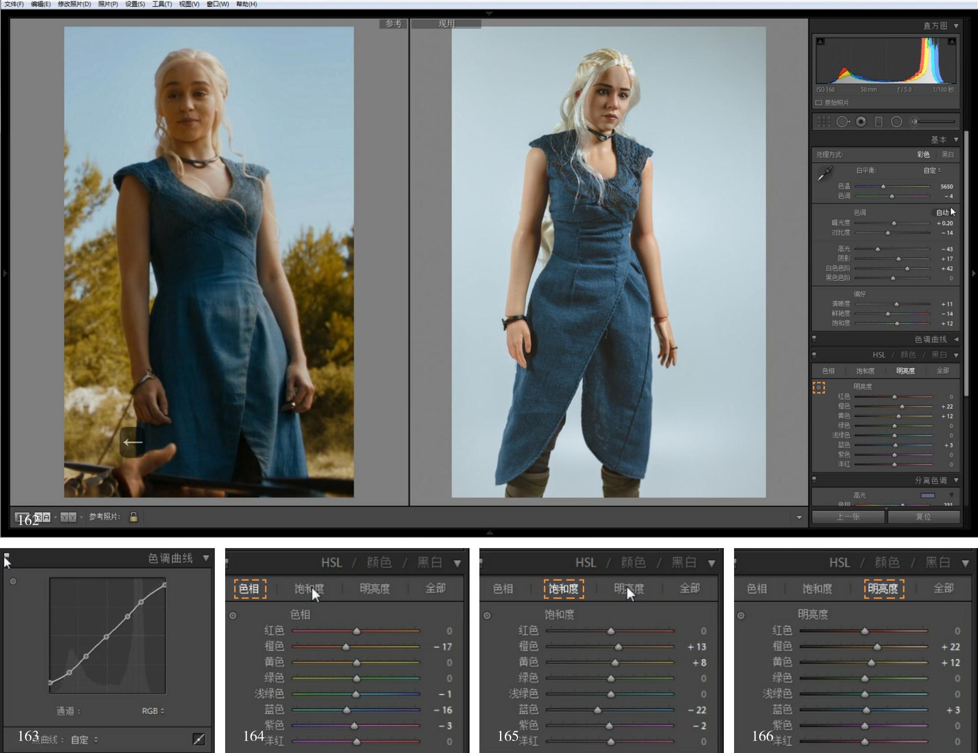Open the 修改照片(D) menu

point(74,4)
